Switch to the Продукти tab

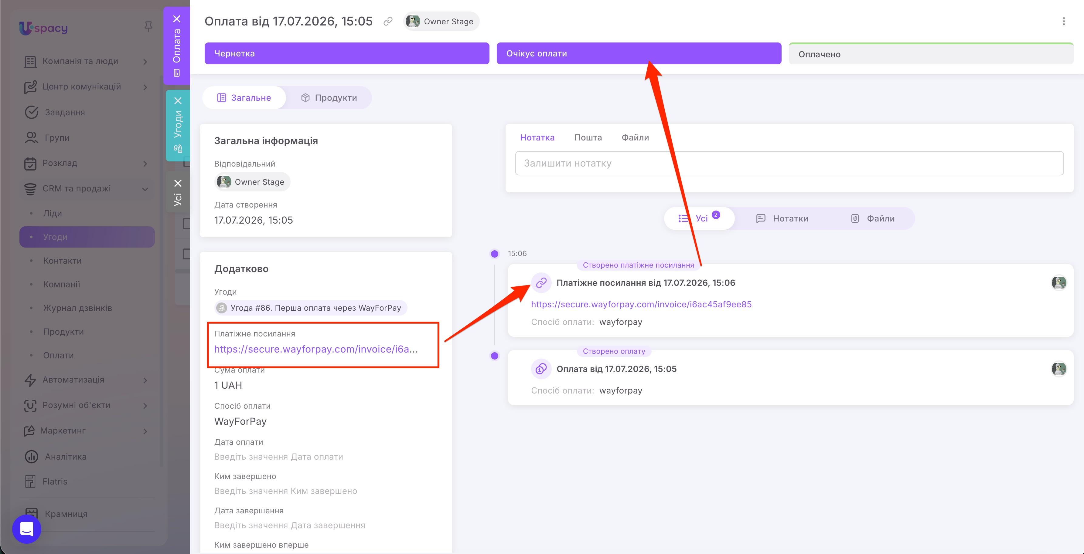[329, 97]
